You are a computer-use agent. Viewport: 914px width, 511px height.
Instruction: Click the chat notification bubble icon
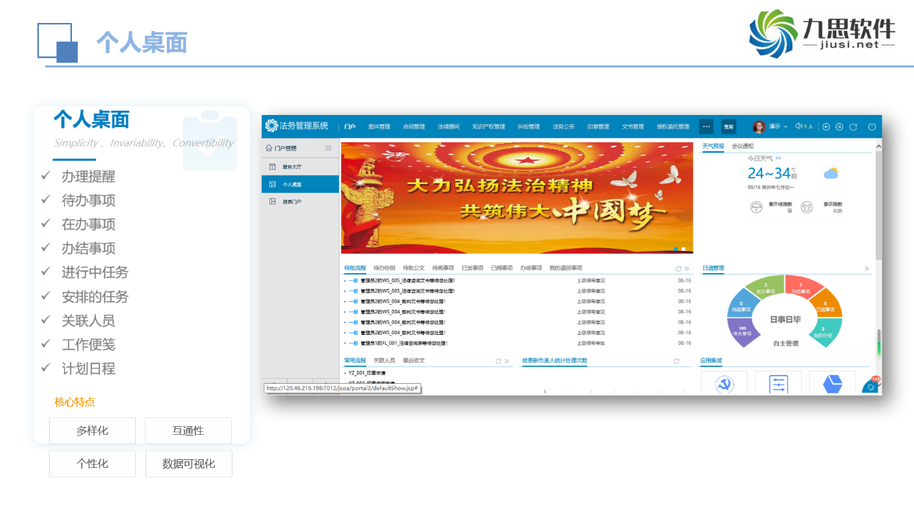tap(871, 387)
